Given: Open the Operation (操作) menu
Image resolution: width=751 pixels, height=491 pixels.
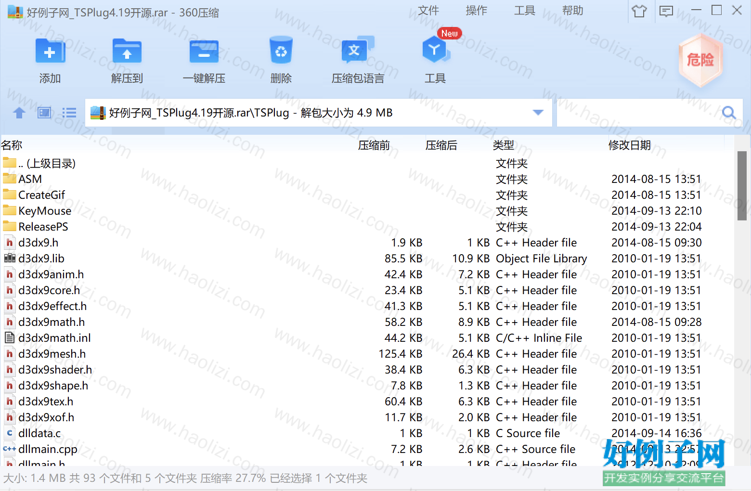Looking at the screenshot, I should (477, 11).
